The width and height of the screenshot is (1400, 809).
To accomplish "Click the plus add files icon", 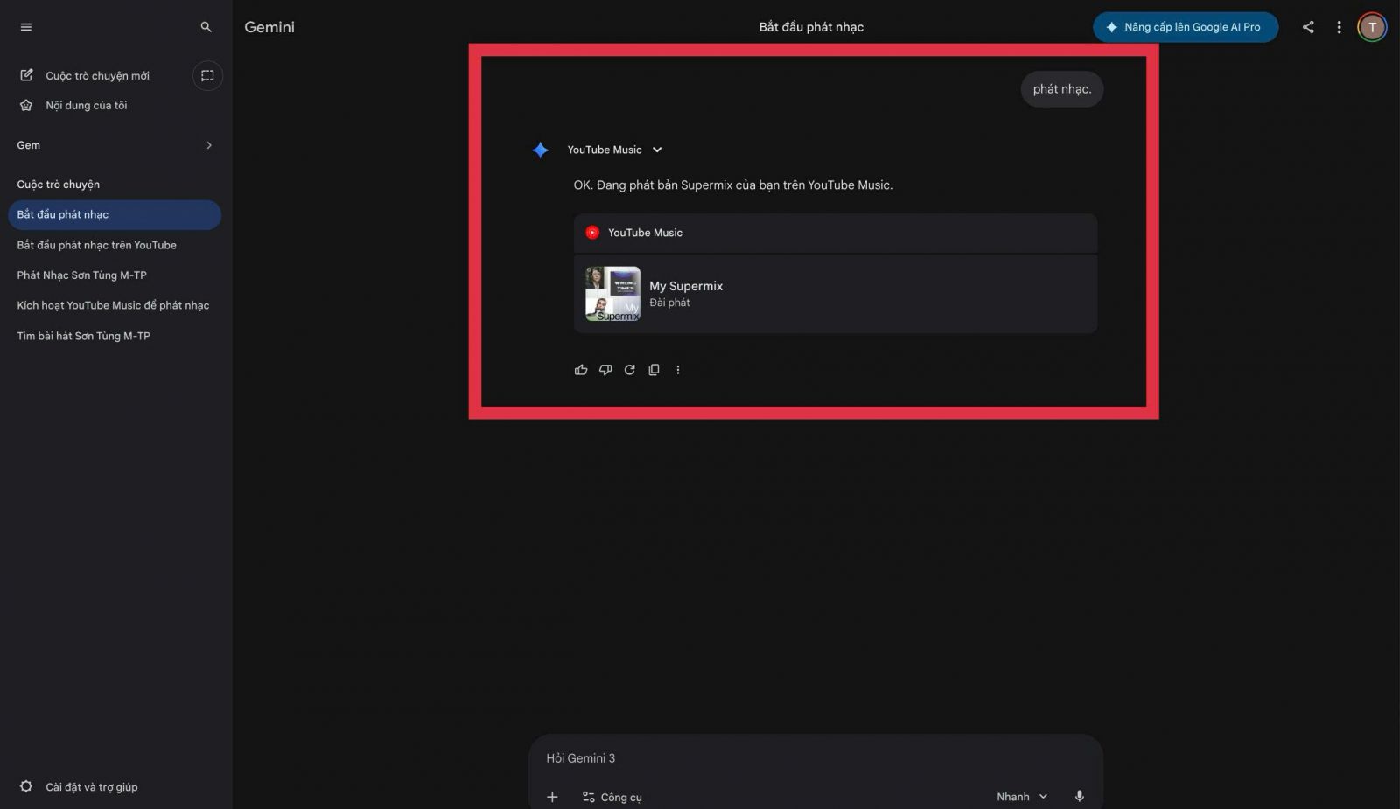I will [x=552, y=797].
